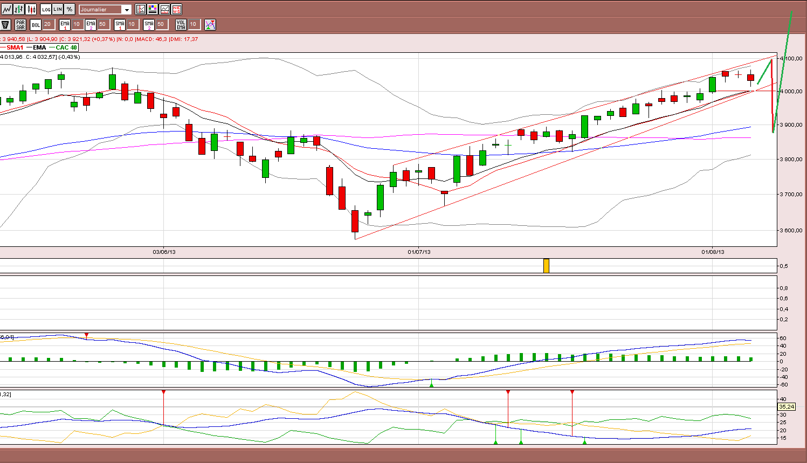Viewport: 807px width, 463px height.
Task: Toggle the EMA 1 indicator
Action: coord(65,24)
